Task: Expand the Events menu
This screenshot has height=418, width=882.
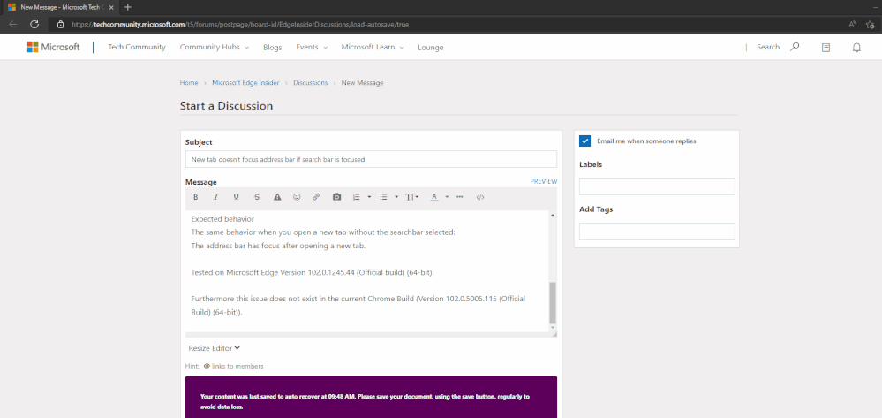Action: click(x=312, y=48)
